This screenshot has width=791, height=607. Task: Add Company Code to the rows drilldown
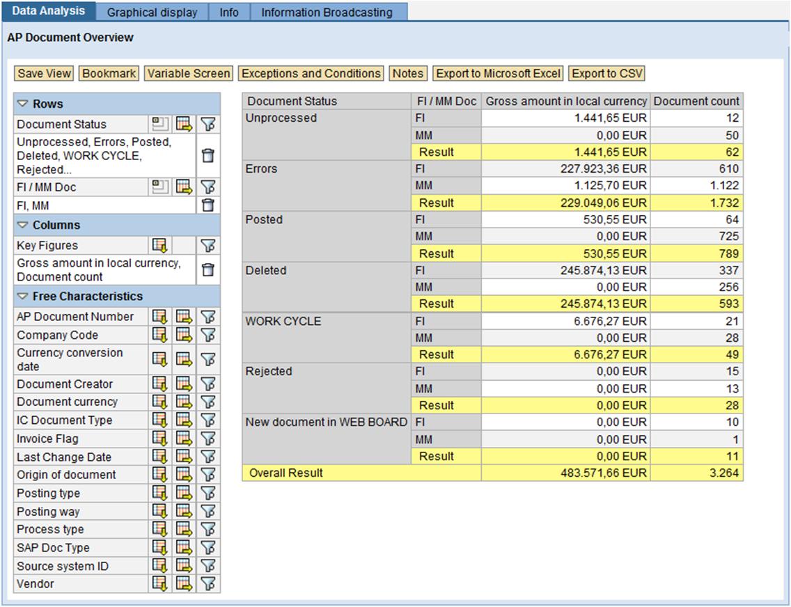click(x=159, y=335)
